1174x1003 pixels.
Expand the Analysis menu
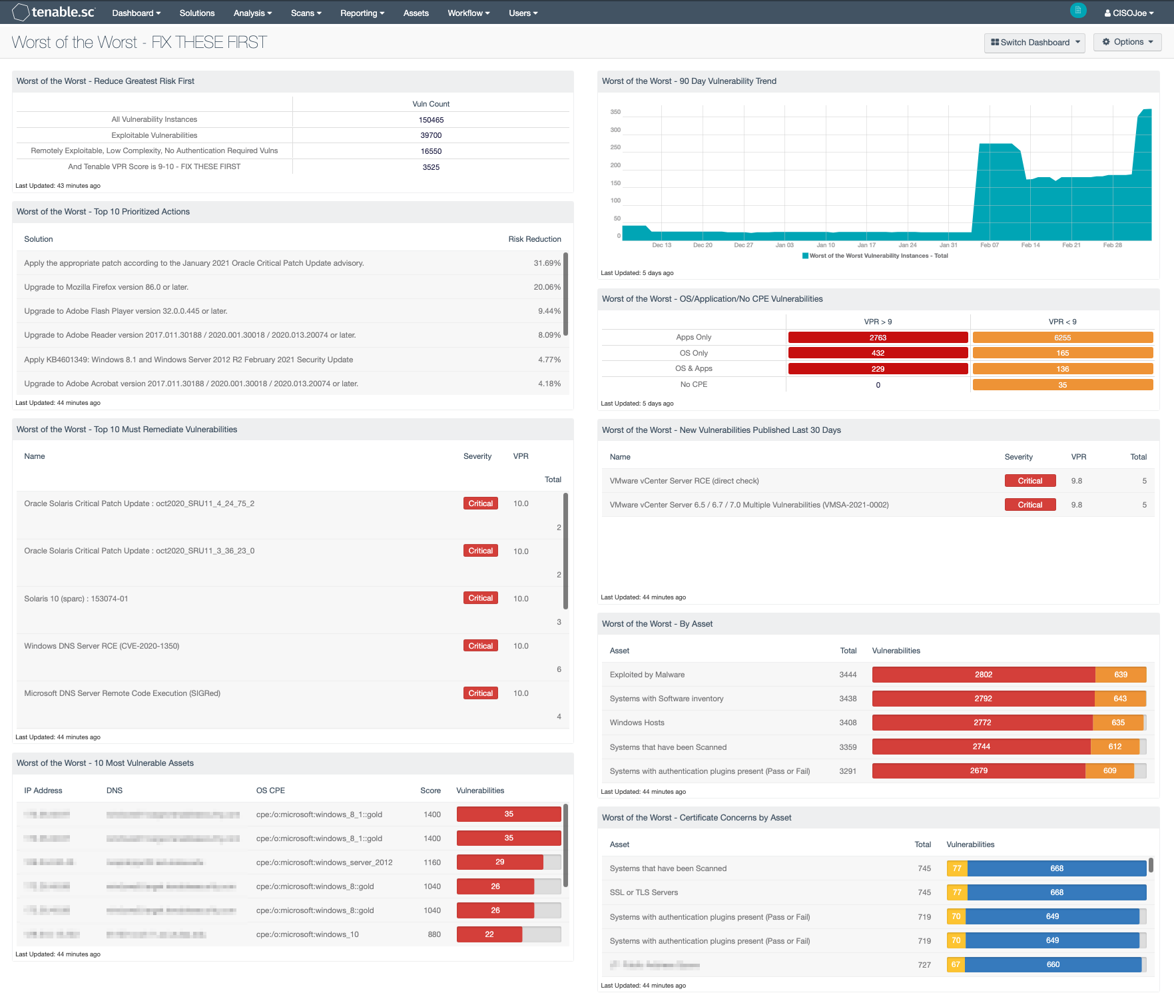[252, 13]
